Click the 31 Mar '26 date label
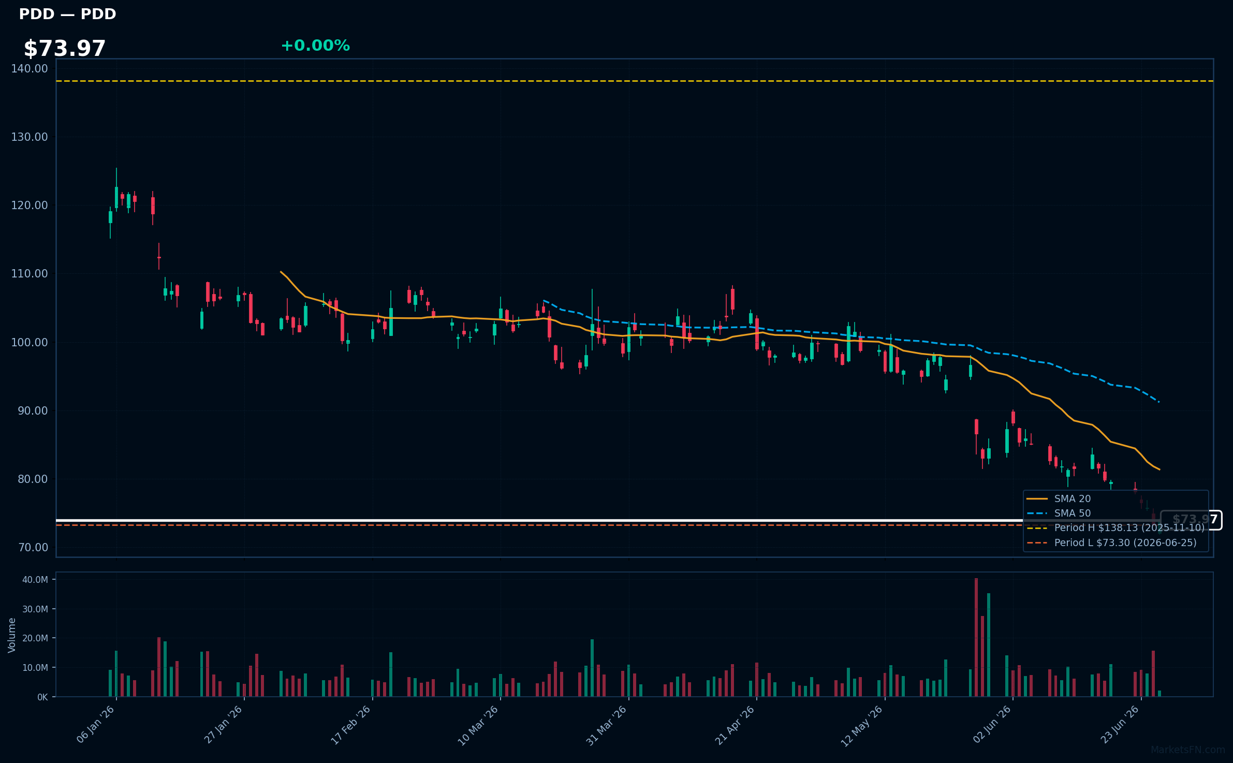This screenshot has height=763, width=1233. pyautogui.click(x=607, y=725)
